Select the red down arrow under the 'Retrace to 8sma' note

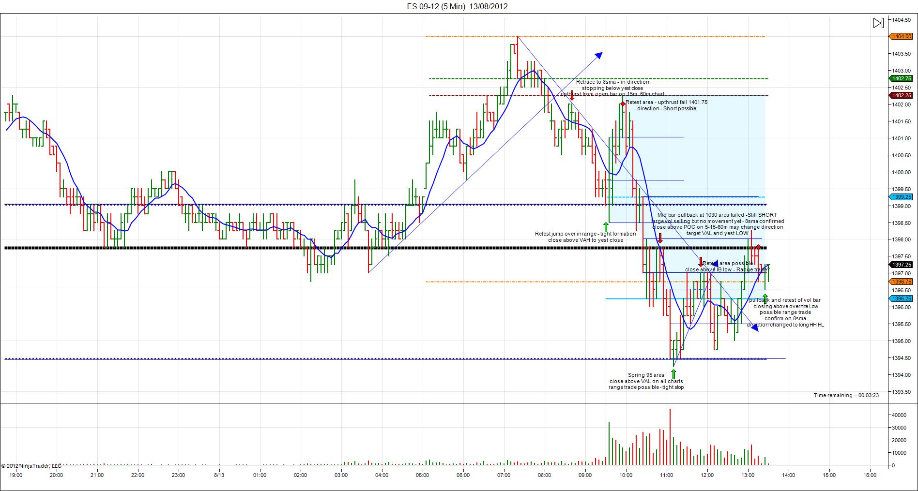(572, 95)
